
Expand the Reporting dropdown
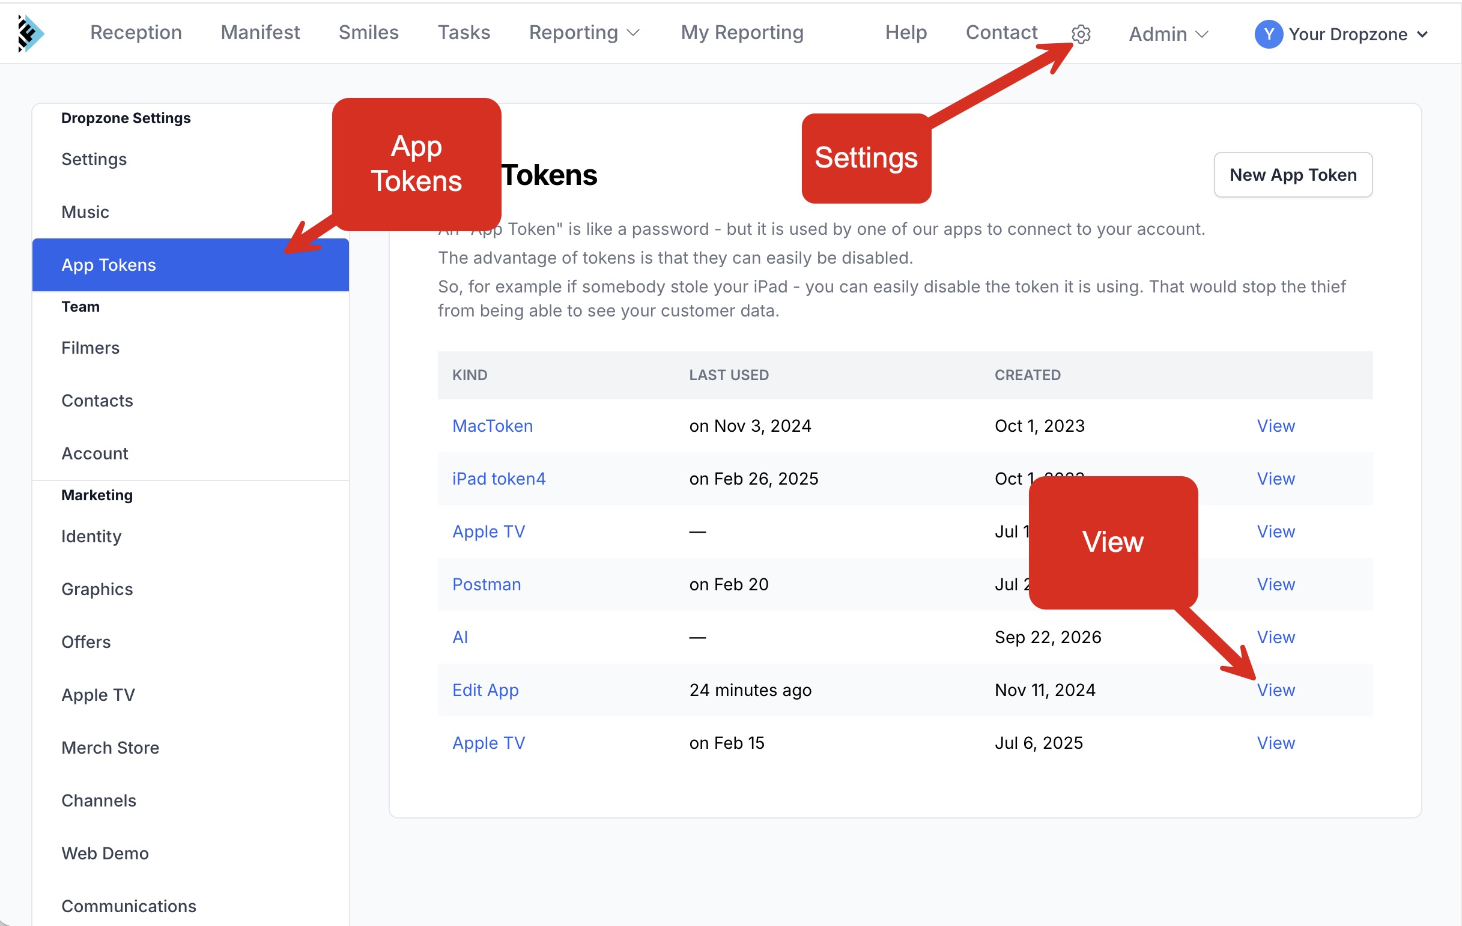pyautogui.click(x=584, y=33)
